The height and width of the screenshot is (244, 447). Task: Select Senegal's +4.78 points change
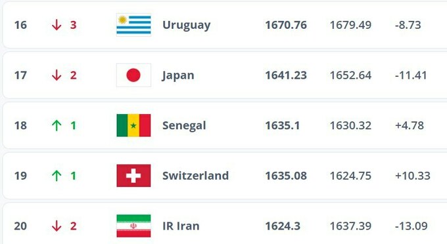[x=410, y=125]
